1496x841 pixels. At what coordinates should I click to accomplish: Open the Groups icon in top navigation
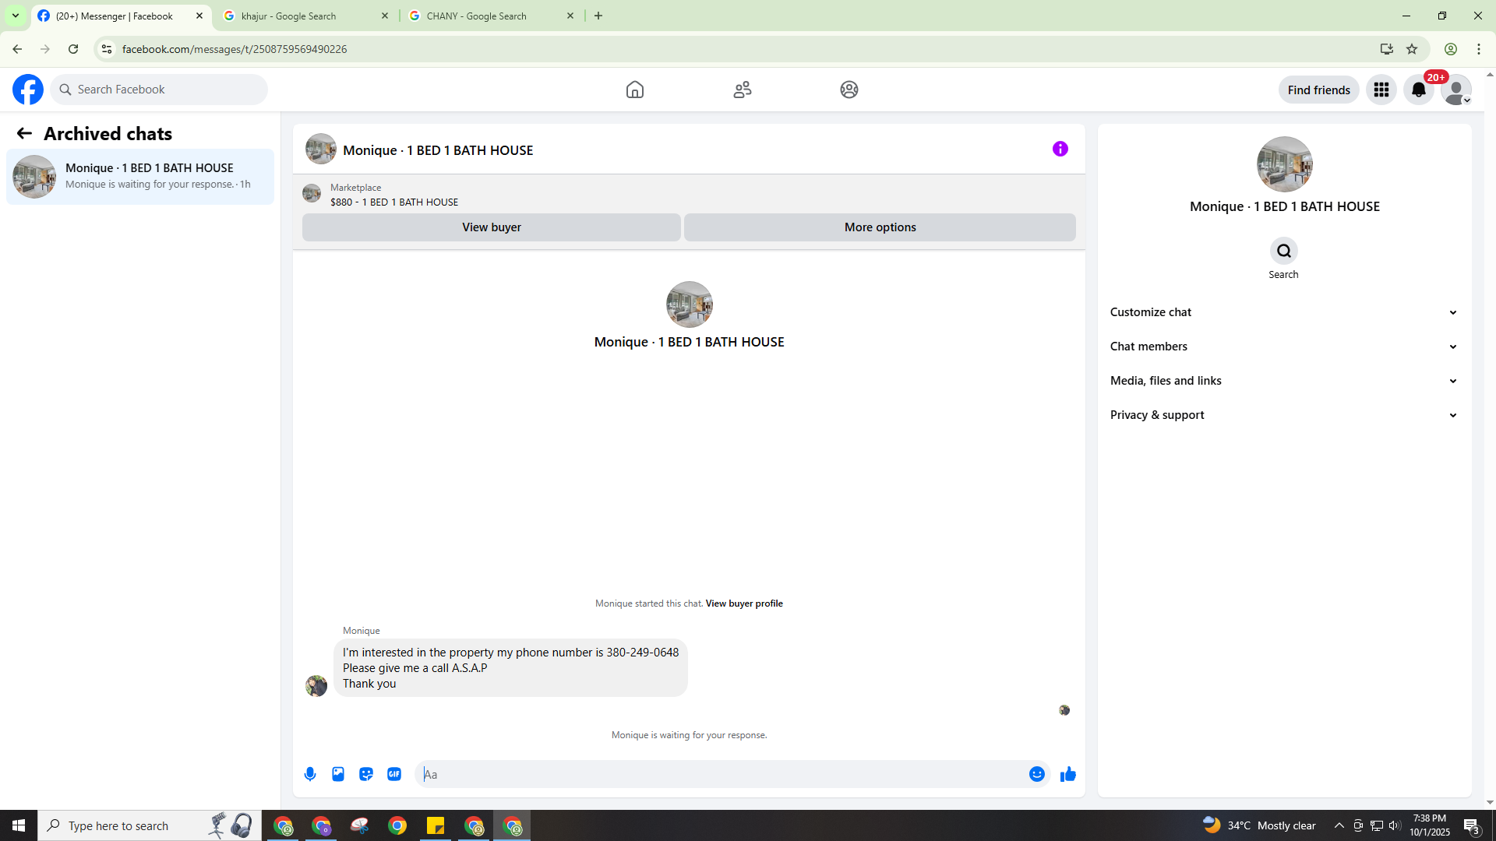coord(849,90)
